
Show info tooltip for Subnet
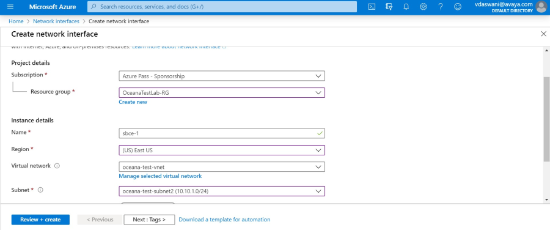pos(40,190)
